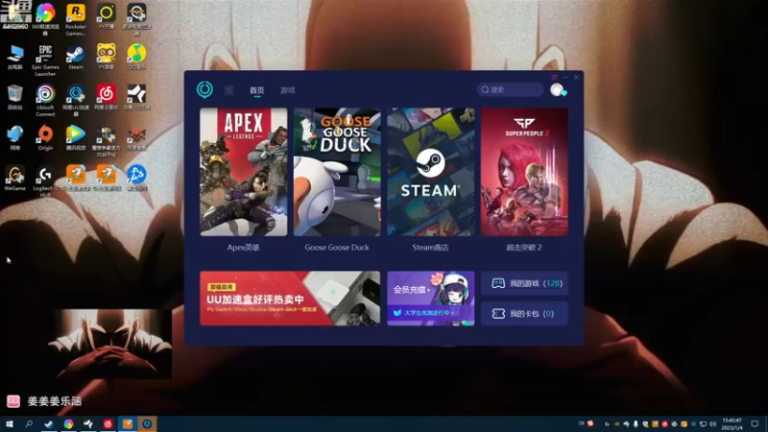The image size is (768, 432).
Task: Switch to the 游戏 tab
Action: click(287, 90)
